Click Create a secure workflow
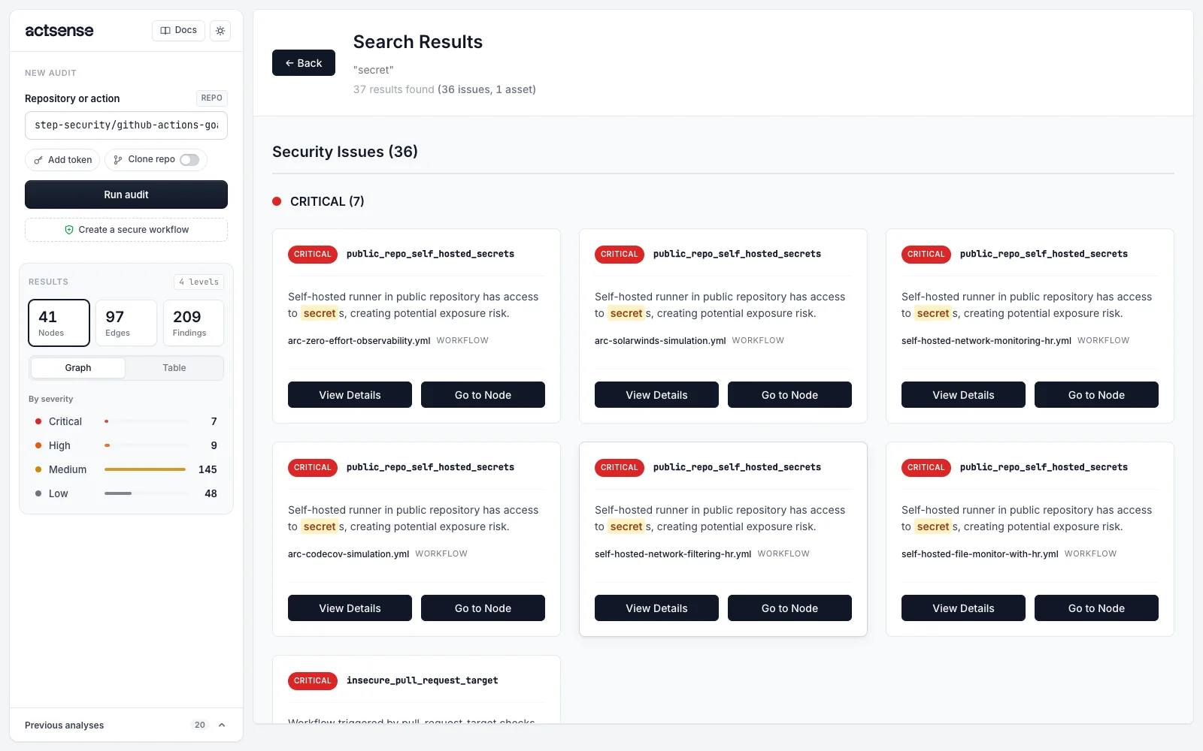This screenshot has height=751, width=1203. pyautogui.click(x=126, y=230)
